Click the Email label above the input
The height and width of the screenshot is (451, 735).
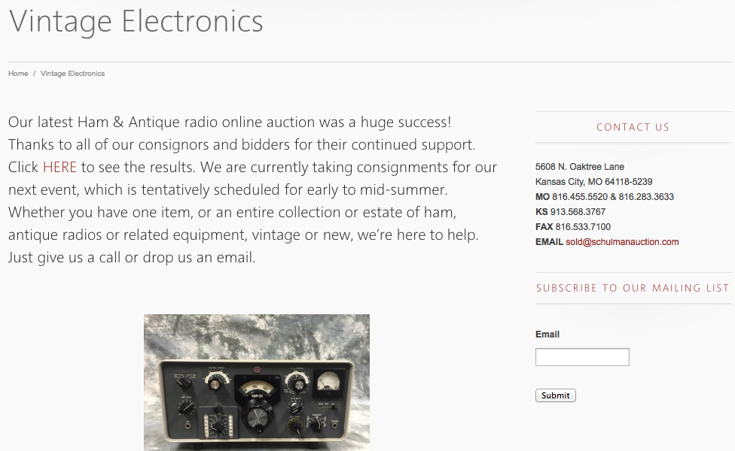point(547,334)
